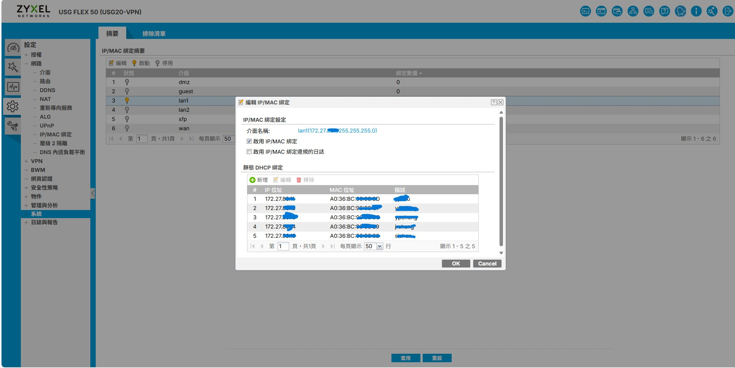Expand the 日誌與報告 tree node
The image size is (735, 368).
click(x=26, y=222)
